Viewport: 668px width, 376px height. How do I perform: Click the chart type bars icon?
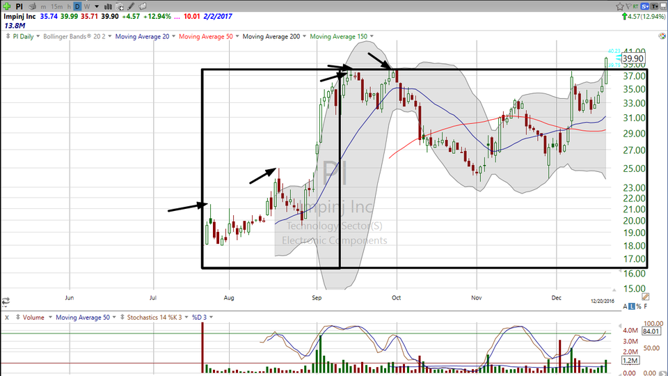click(x=109, y=6)
